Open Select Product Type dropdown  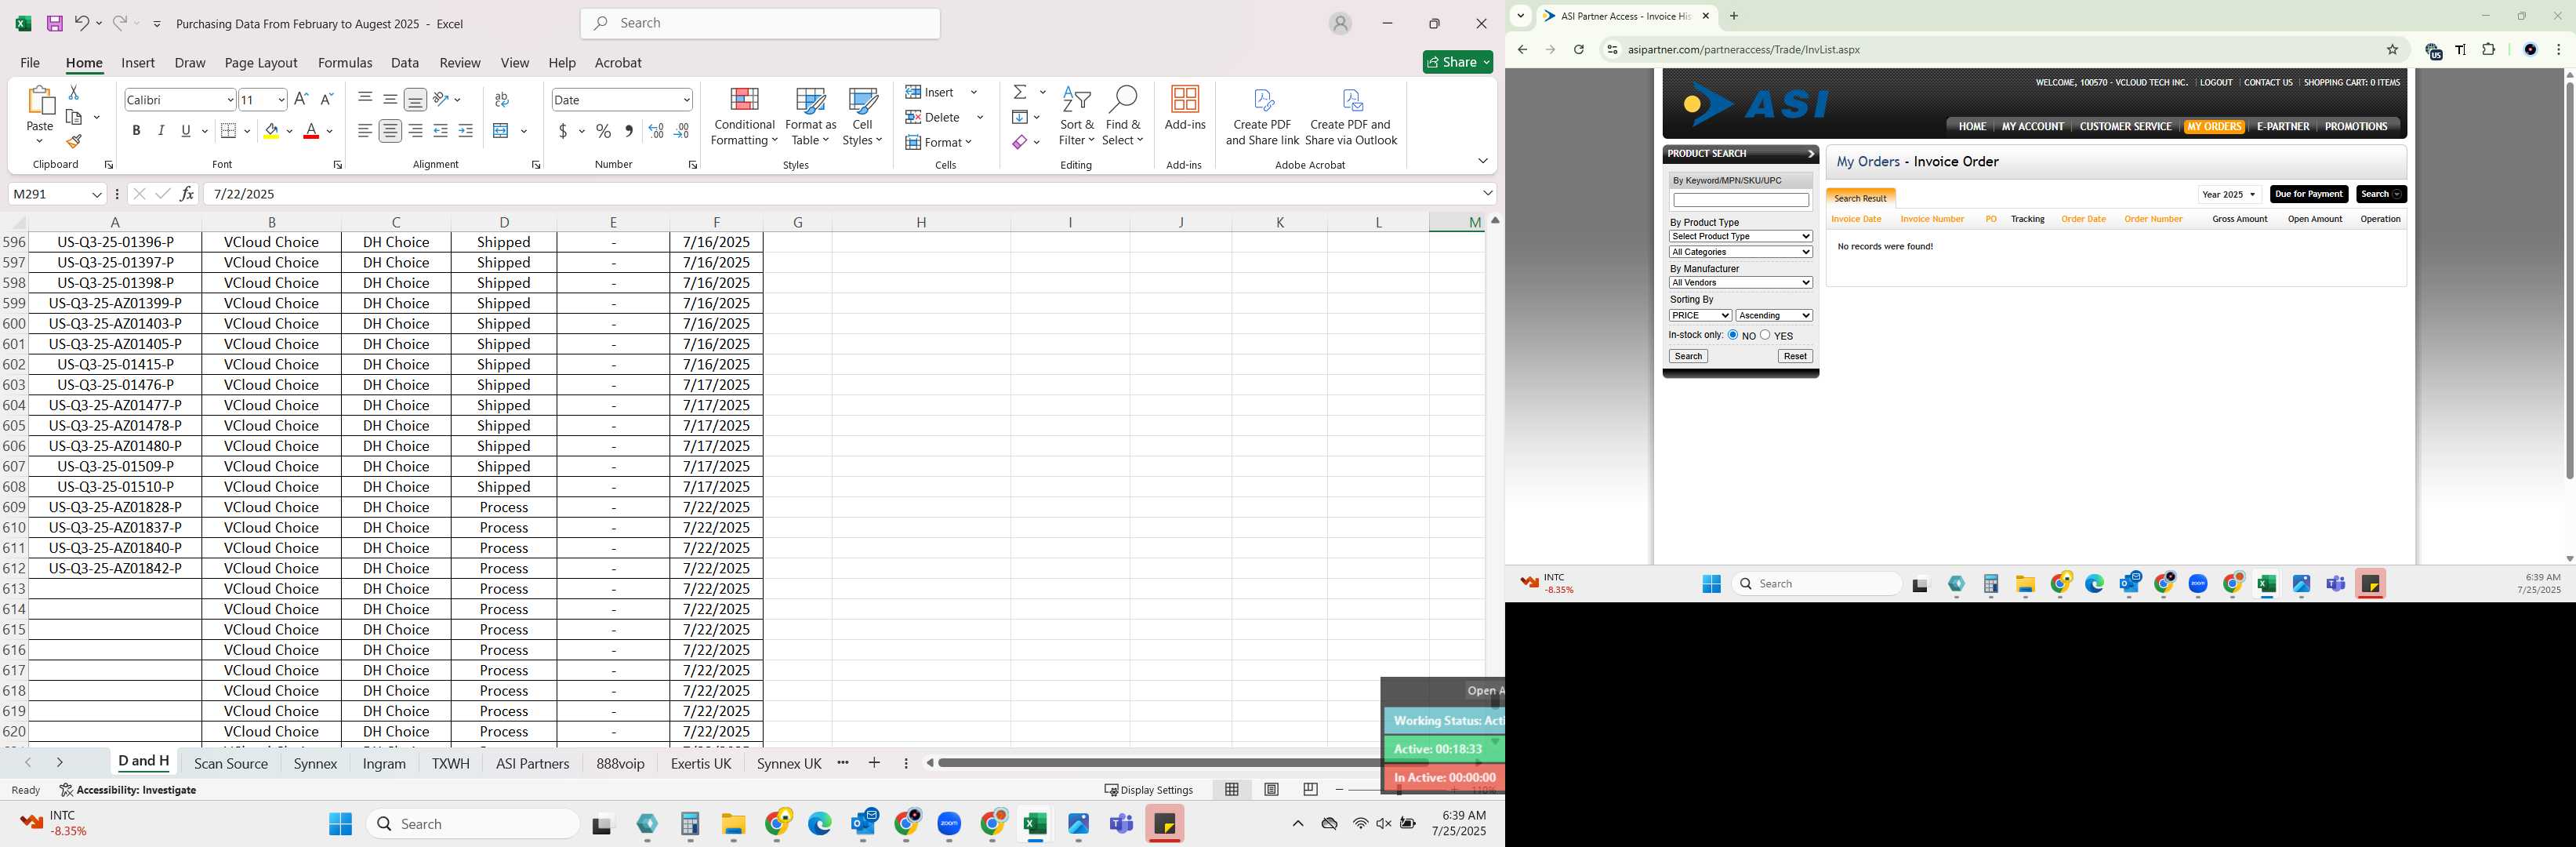pyautogui.click(x=1740, y=236)
